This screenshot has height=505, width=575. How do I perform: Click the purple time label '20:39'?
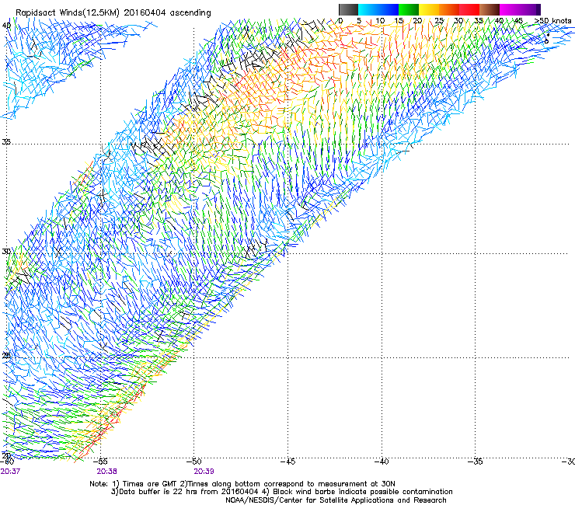click(204, 472)
